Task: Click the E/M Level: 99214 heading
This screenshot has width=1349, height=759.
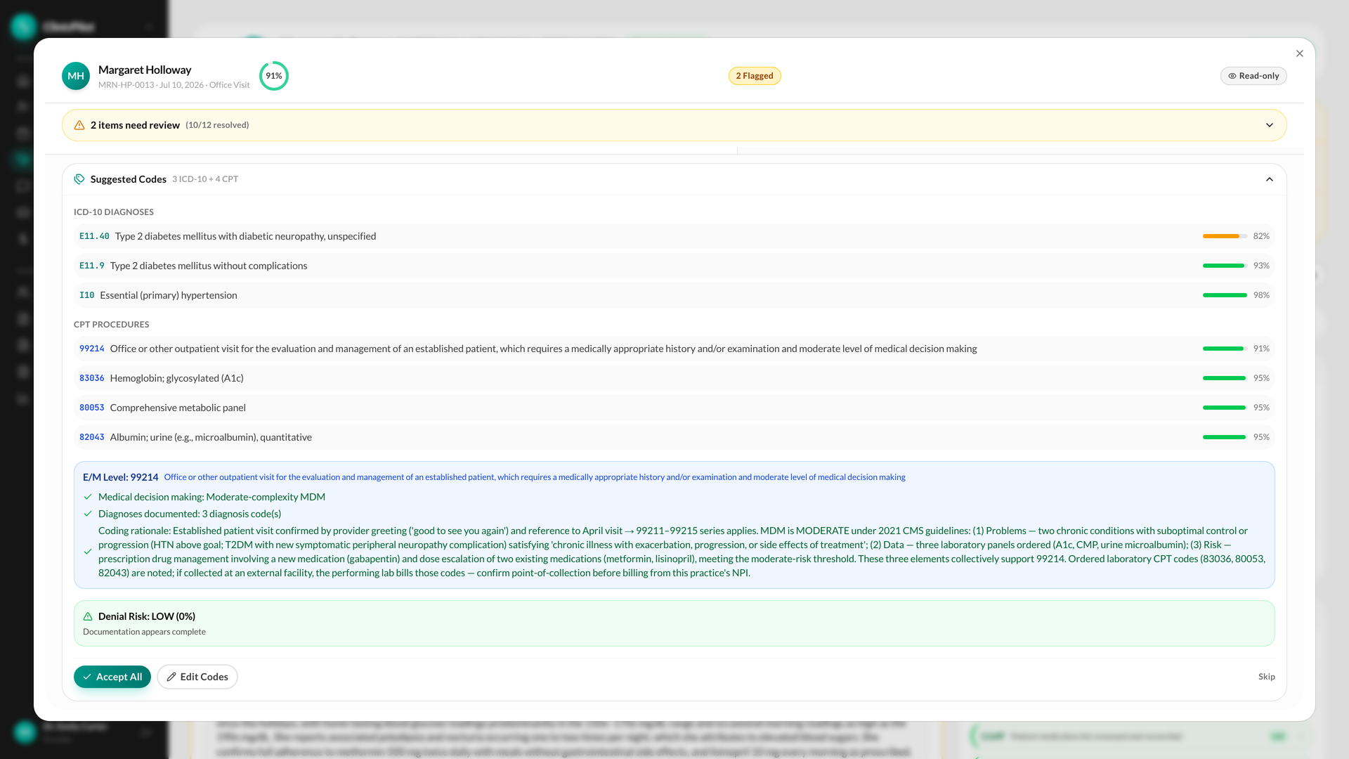Action: (x=121, y=477)
